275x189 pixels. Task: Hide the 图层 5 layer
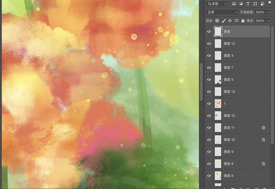coord(209,80)
